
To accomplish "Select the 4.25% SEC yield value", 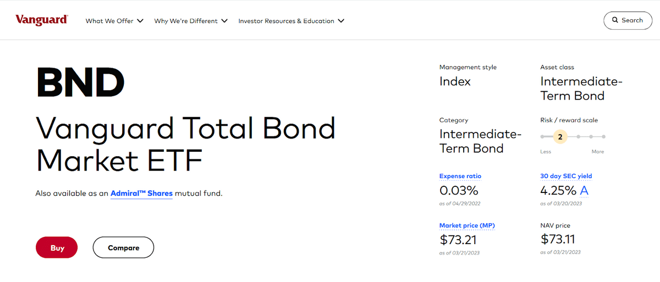I will tap(559, 191).
